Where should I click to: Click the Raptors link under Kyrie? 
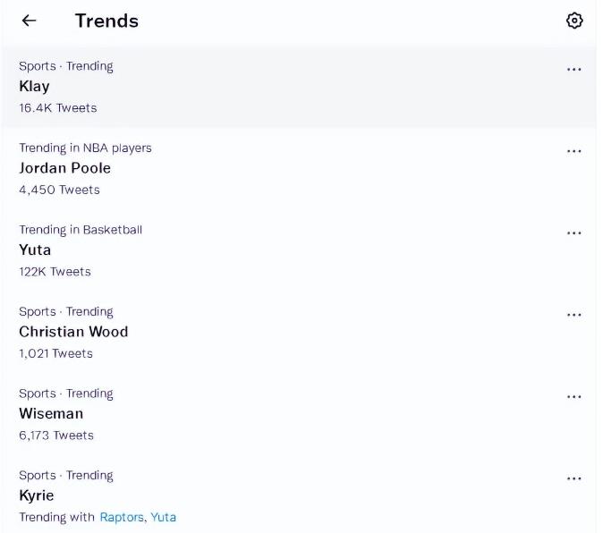point(121,517)
